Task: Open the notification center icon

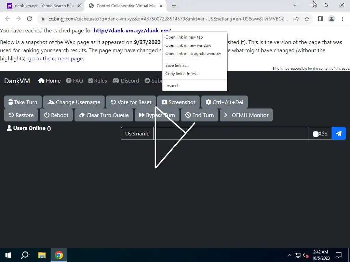Action: tap(339, 255)
